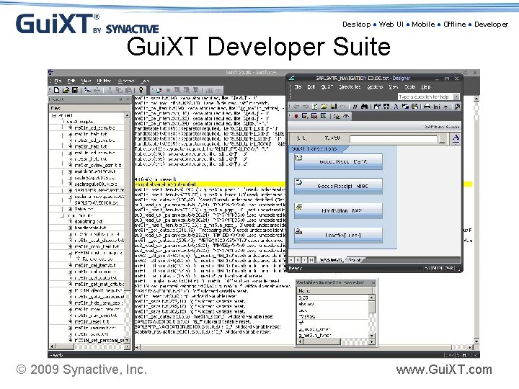
Task: Collapse the Project root node in Files tree
Action: [54, 115]
